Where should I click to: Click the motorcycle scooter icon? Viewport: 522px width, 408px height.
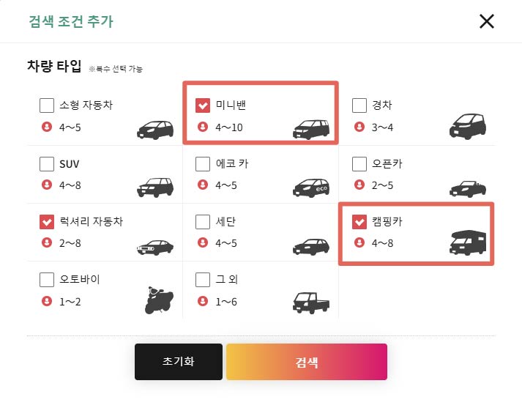(x=159, y=300)
